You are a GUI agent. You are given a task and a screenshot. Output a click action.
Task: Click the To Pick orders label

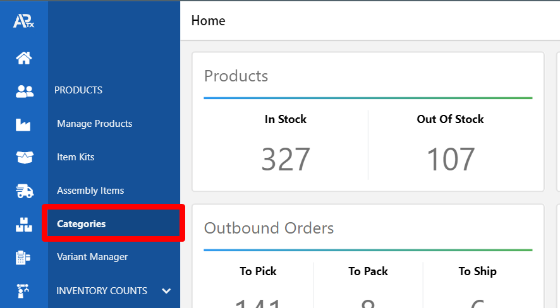coord(258,271)
